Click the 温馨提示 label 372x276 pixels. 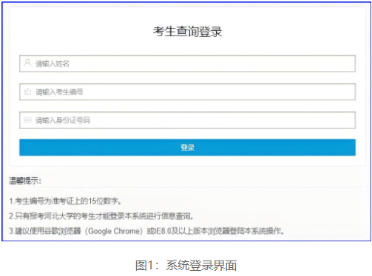click(x=25, y=181)
